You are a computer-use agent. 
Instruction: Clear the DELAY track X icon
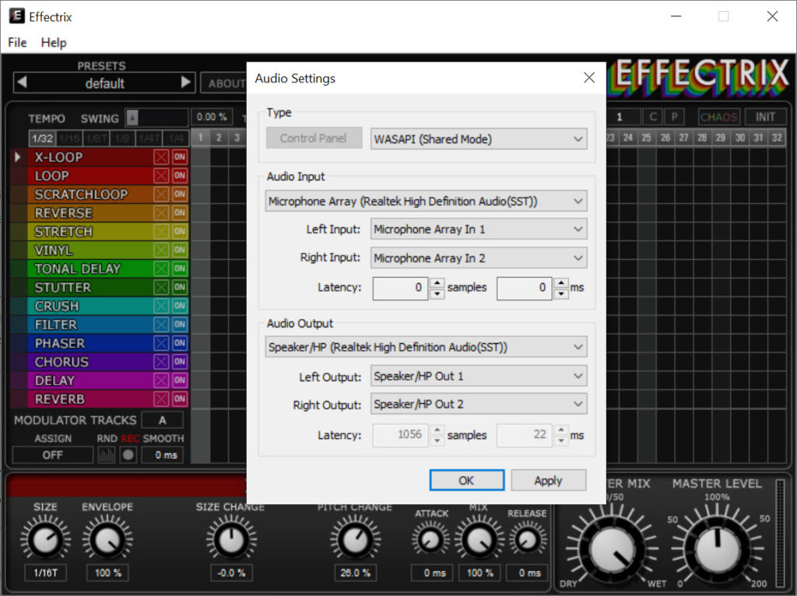[x=161, y=380]
